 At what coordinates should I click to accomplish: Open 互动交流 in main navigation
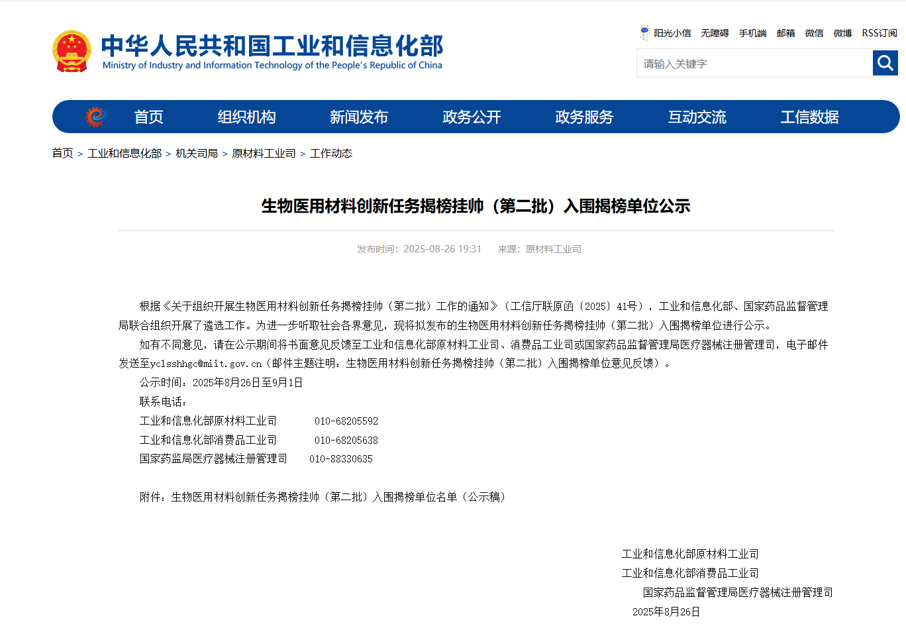pyautogui.click(x=697, y=117)
